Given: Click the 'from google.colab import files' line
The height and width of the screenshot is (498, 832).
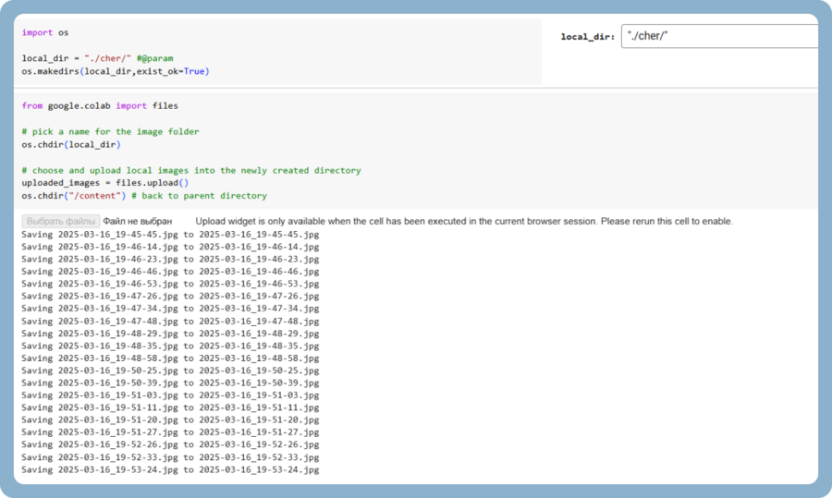Looking at the screenshot, I should [x=100, y=106].
